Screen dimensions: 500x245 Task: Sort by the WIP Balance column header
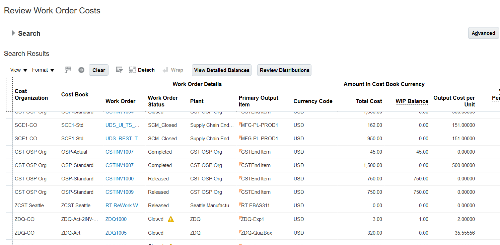[x=412, y=101]
